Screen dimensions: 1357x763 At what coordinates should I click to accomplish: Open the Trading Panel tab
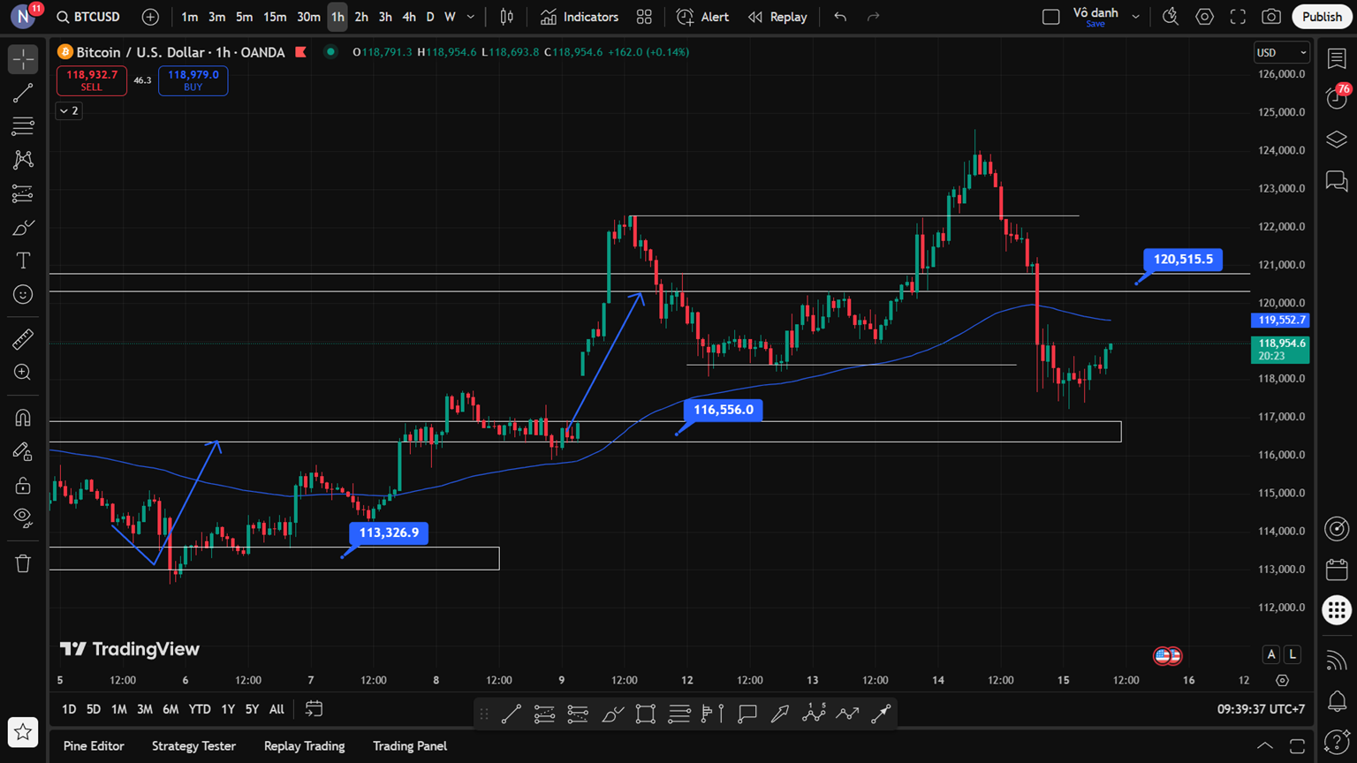click(410, 746)
